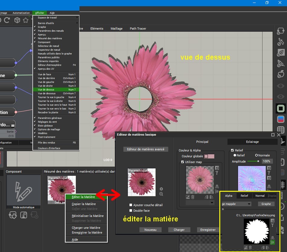
Task: Click the gear icon beside the material preview
Action: coord(161,189)
